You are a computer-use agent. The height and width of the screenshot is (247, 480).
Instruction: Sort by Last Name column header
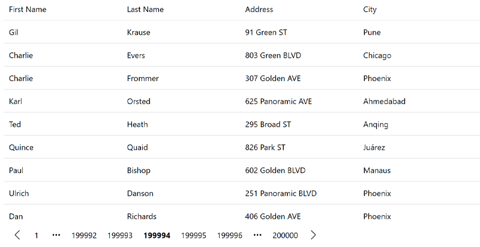[x=145, y=10]
